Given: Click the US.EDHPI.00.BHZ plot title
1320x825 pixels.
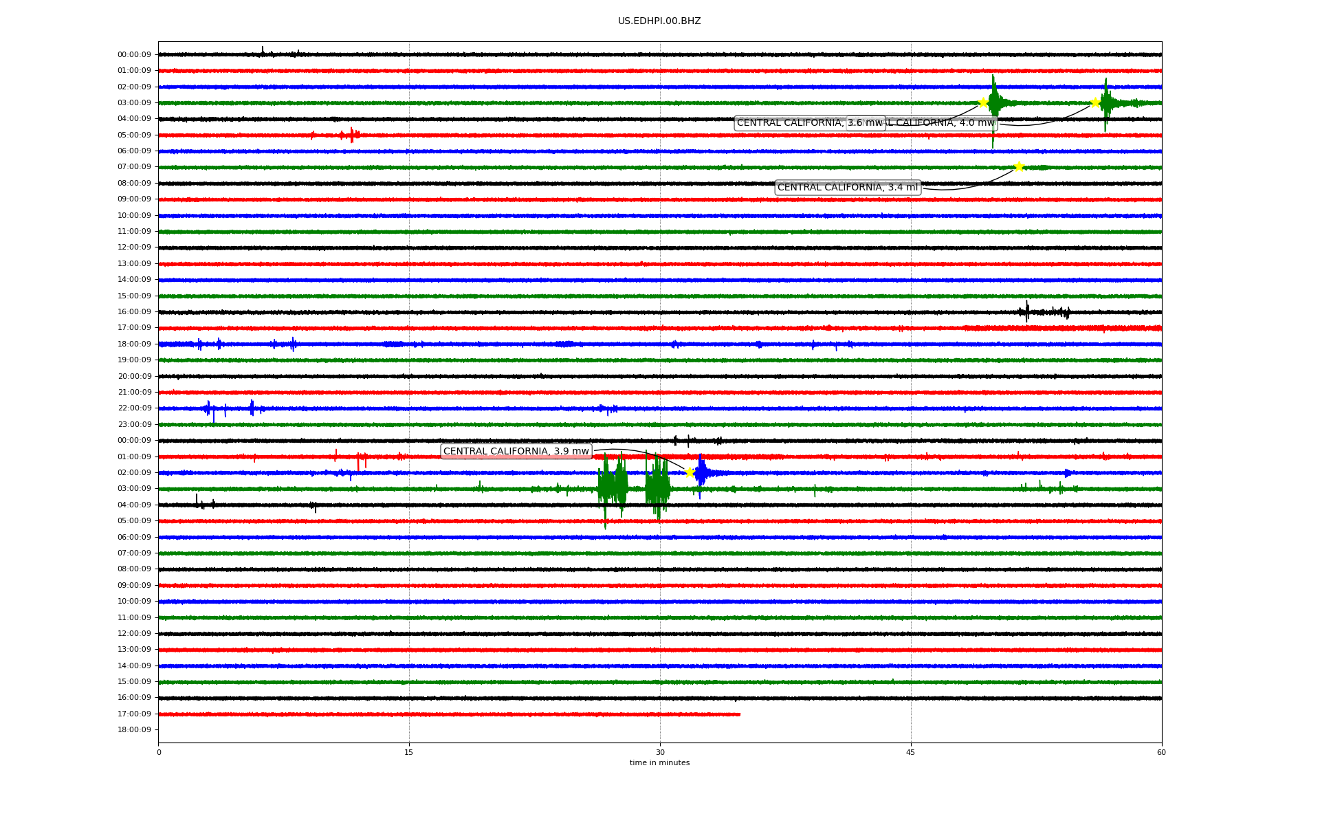Looking at the screenshot, I should [659, 21].
